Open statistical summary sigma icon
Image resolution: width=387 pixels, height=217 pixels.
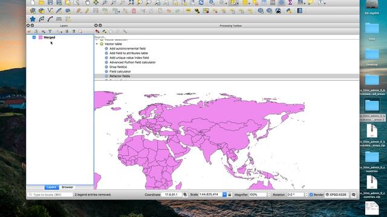pyautogui.click(x=290, y=2)
